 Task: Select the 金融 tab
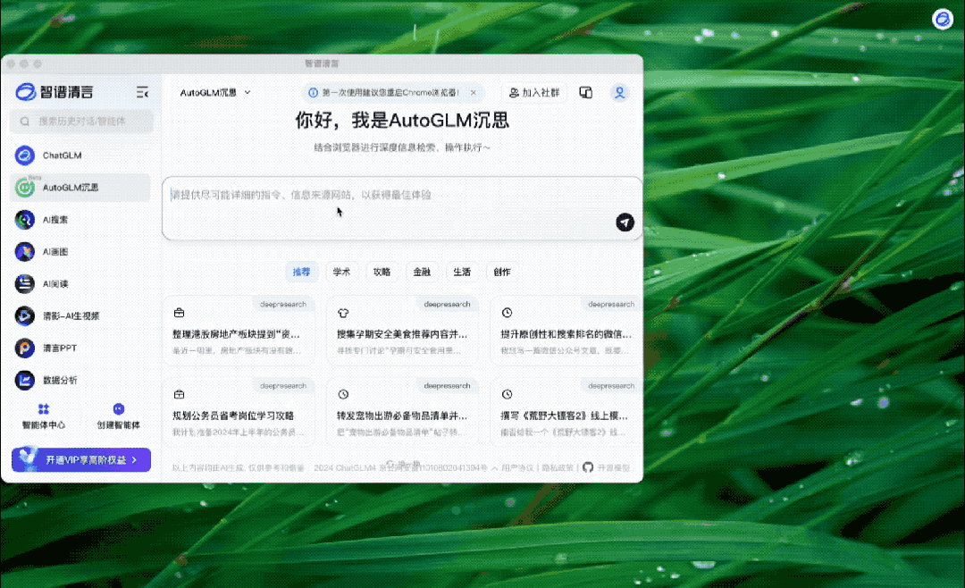click(x=422, y=272)
